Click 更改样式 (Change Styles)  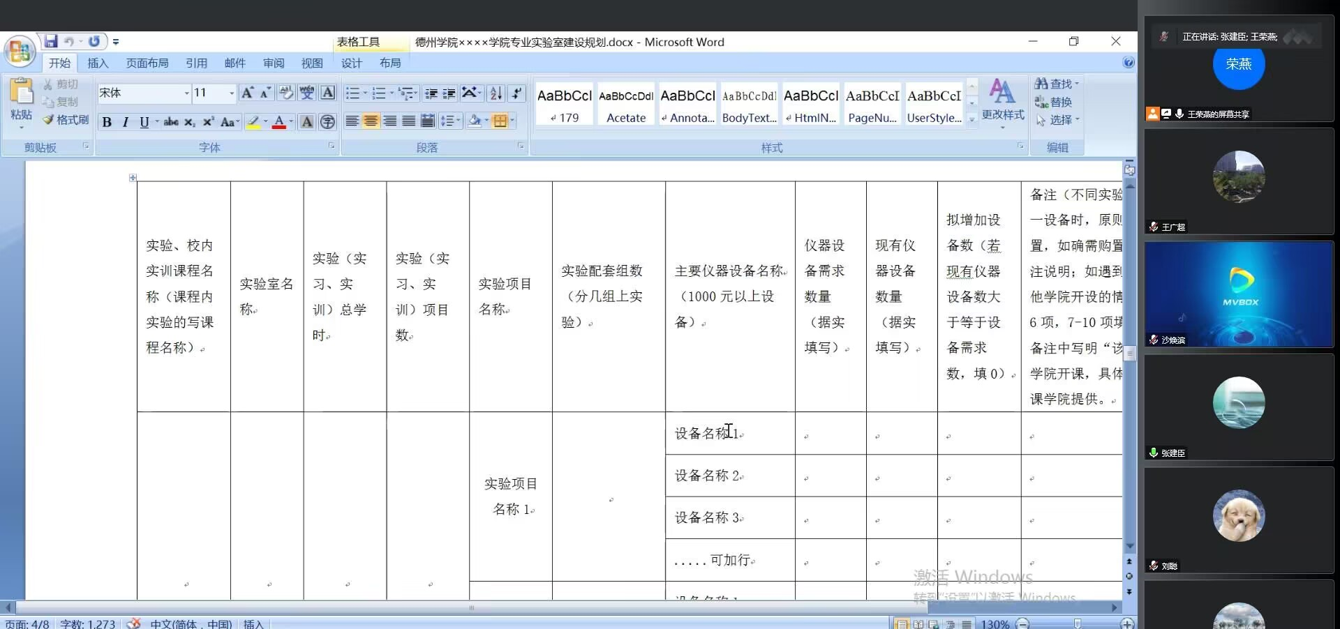tap(1003, 103)
